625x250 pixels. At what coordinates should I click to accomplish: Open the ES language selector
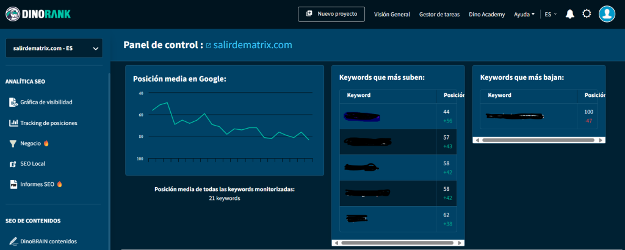[x=551, y=14]
